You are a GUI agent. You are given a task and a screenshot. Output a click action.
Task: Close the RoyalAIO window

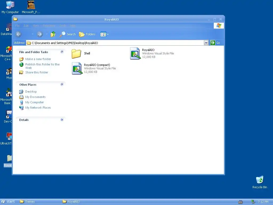pyautogui.click(x=220, y=19)
